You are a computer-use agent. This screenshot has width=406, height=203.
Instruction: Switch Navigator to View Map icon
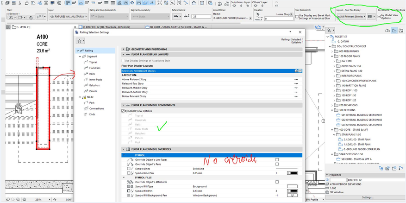tap(394, 30)
